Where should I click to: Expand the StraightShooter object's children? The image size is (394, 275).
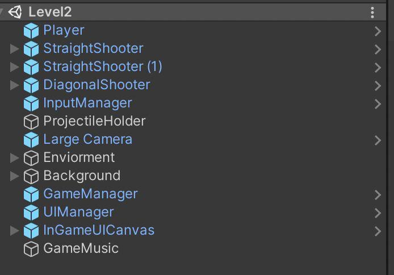(14, 49)
